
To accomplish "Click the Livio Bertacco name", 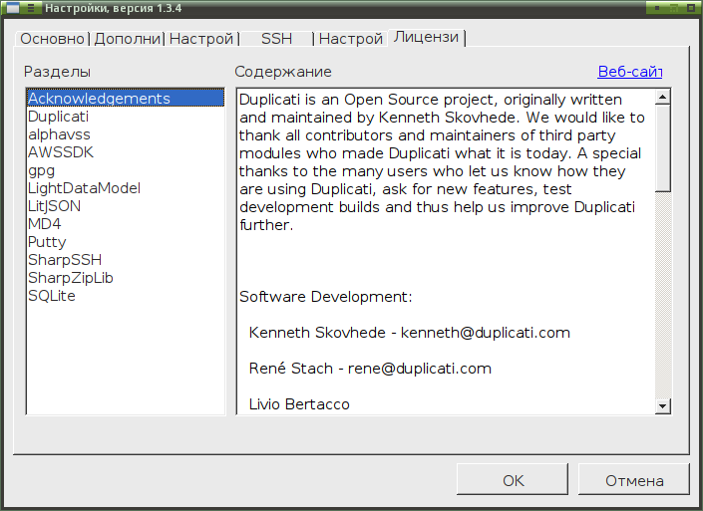I will click(299, 404).
